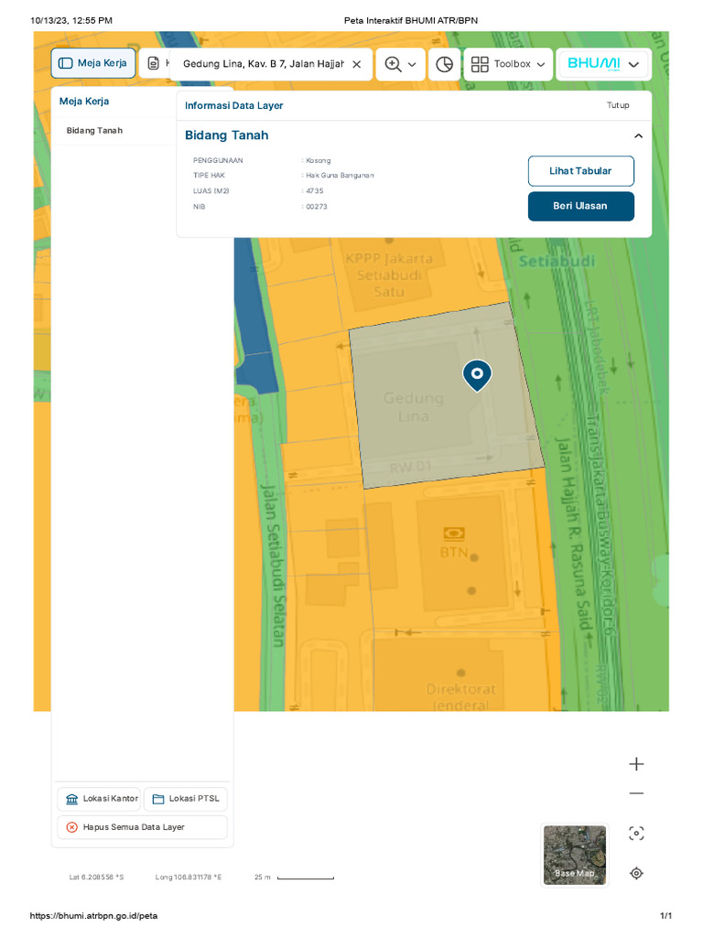Viewport: 703px width, 937px height.
Task: Select the magnifier zoom search icon
Action: coord(393,64)
